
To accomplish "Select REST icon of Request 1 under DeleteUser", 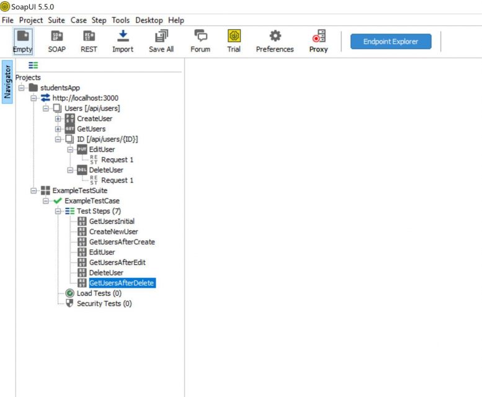I will tap(94, 181).
